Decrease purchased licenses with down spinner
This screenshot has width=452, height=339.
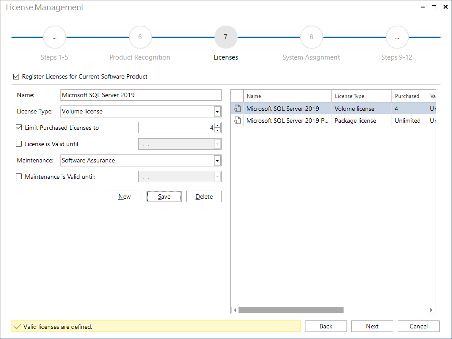[x=218, y=130]
